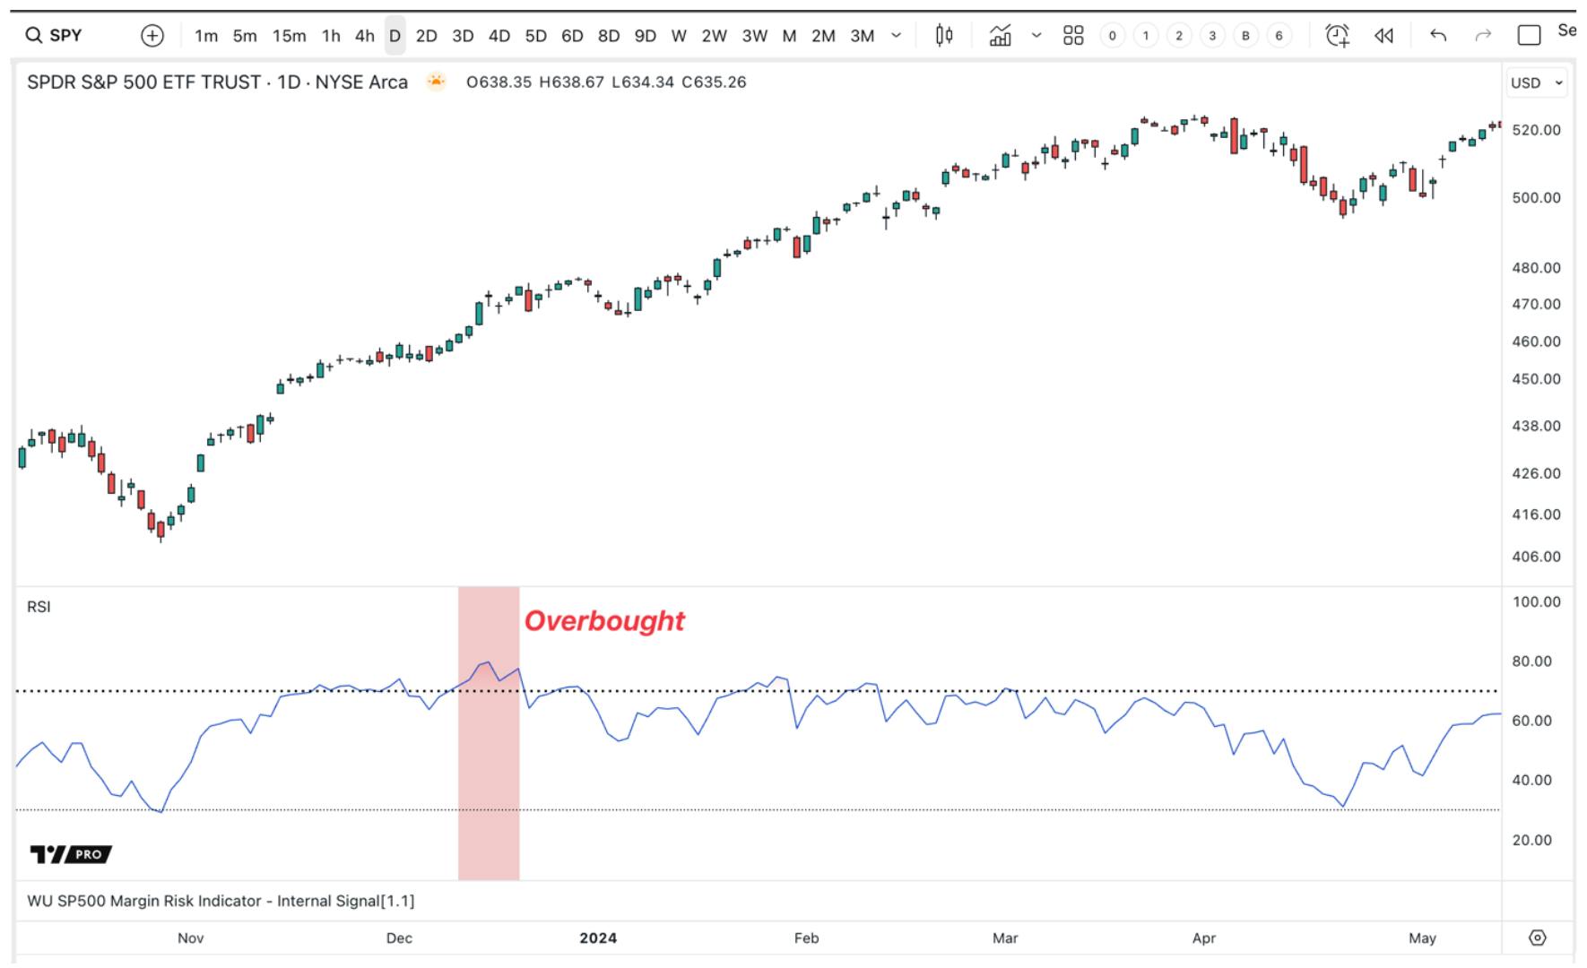Choose the 2M interval
Screen dimensions: 1587x968
[x=823, y=36]
